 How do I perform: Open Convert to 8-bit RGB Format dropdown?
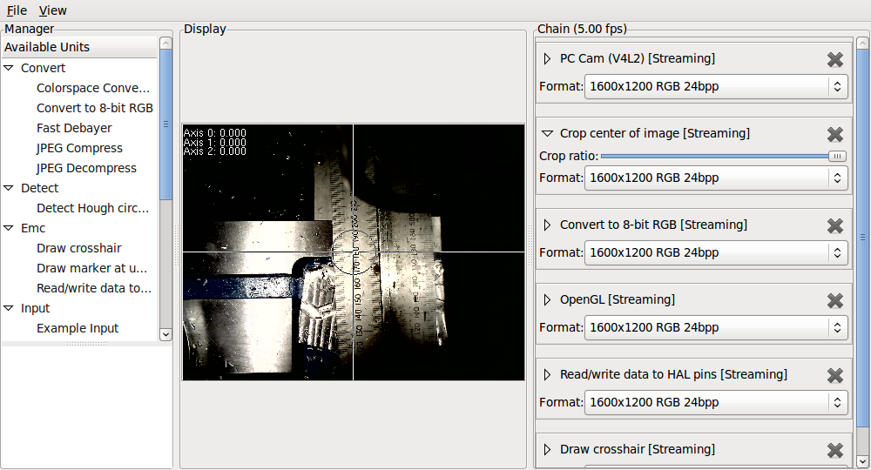tap(716, 253)
